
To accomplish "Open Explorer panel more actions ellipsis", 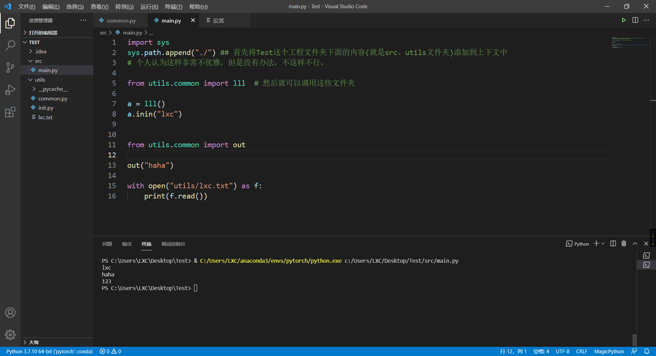I will [x=83, y=20].
